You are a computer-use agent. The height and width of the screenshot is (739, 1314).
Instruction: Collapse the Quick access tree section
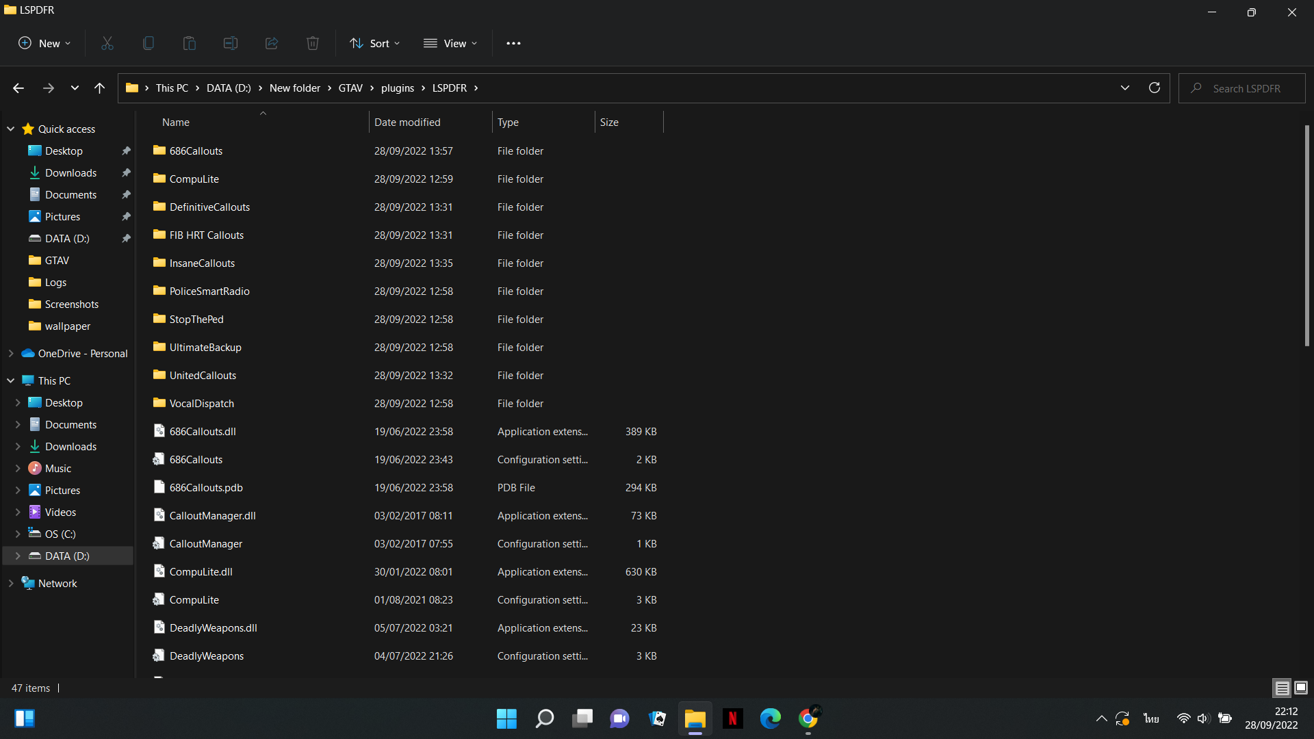[x=11, y=129]
